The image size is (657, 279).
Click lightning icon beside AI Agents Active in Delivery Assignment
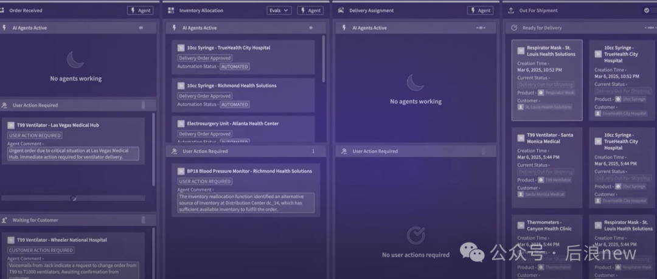344,28
